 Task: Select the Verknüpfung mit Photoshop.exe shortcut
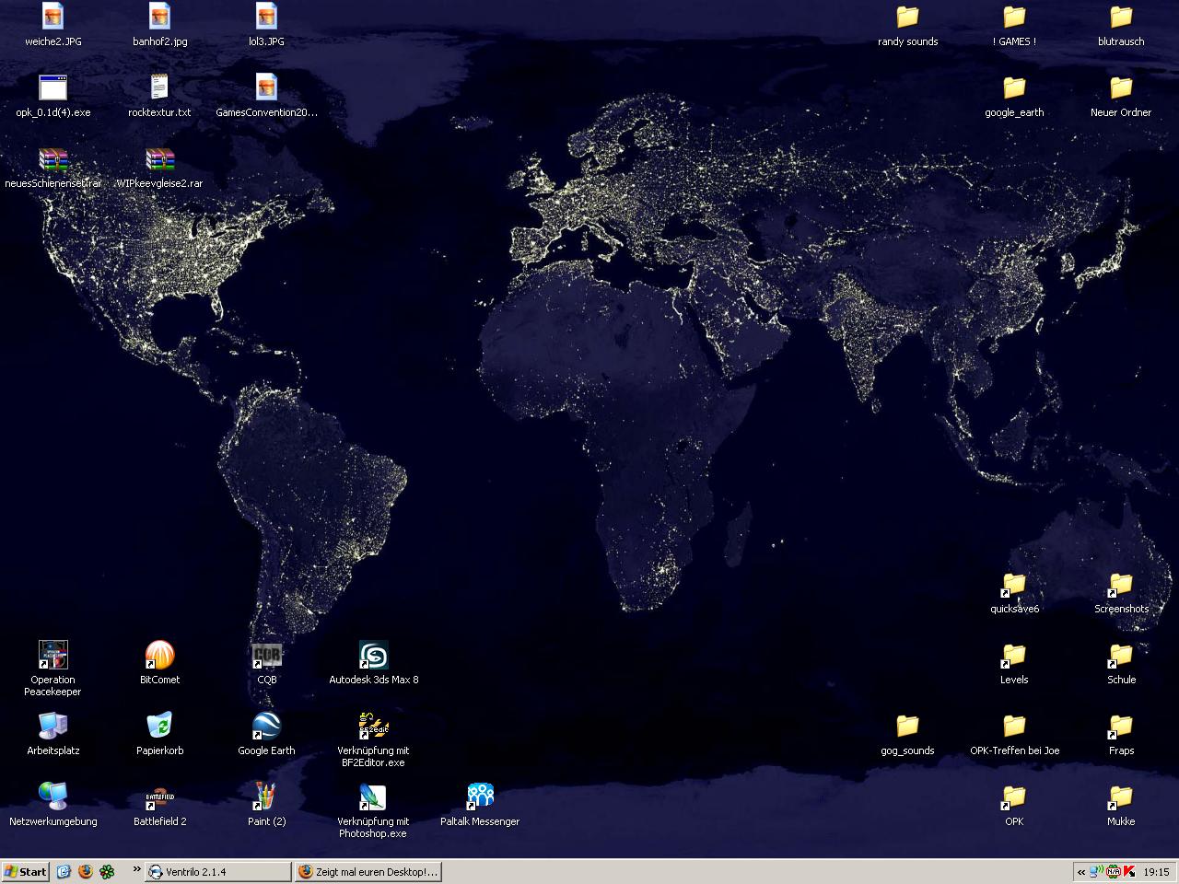click(x=373, y=797)
